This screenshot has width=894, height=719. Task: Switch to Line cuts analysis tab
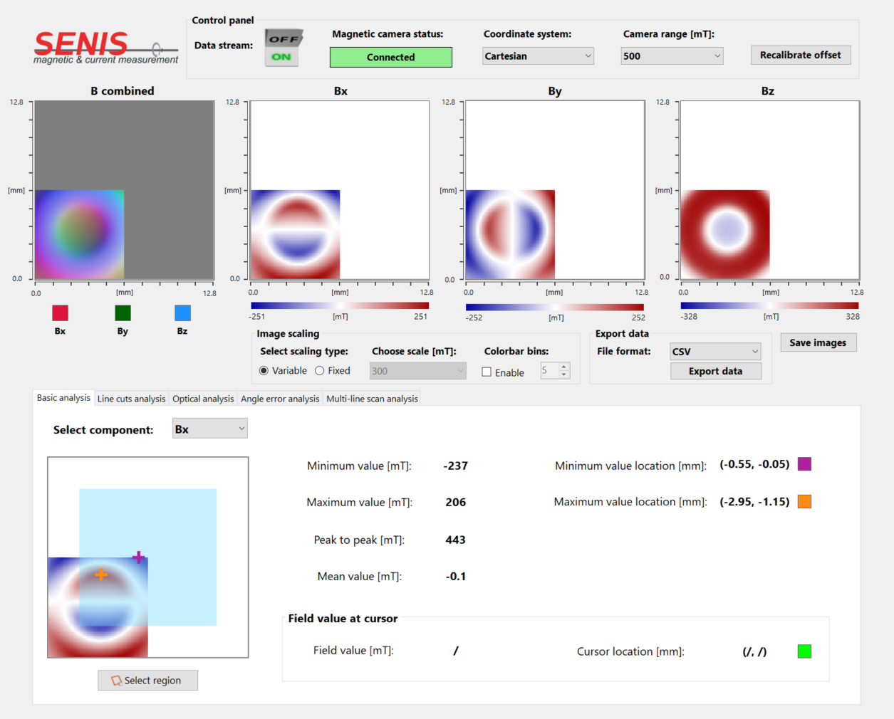point(131,399)
